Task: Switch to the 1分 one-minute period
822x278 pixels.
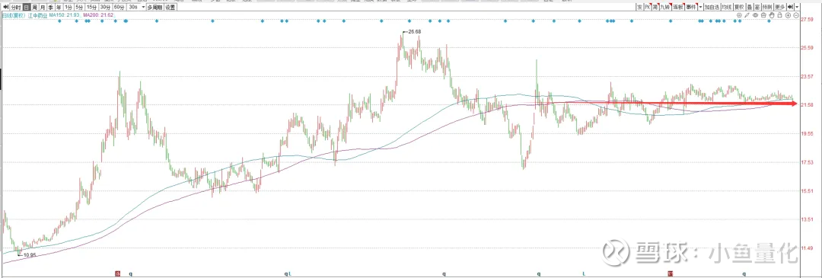Action: pyautogui.click(x=68, y=8)
